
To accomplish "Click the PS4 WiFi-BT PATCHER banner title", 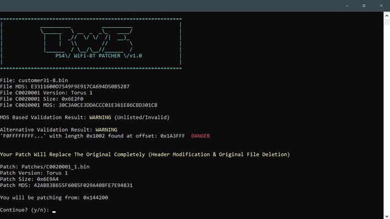I will pos(98,55).
